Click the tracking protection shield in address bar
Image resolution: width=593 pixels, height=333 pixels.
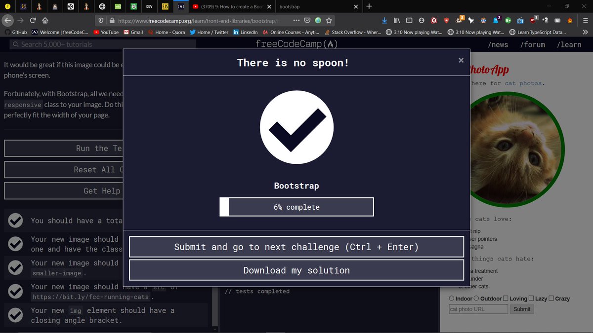[101, 21]
